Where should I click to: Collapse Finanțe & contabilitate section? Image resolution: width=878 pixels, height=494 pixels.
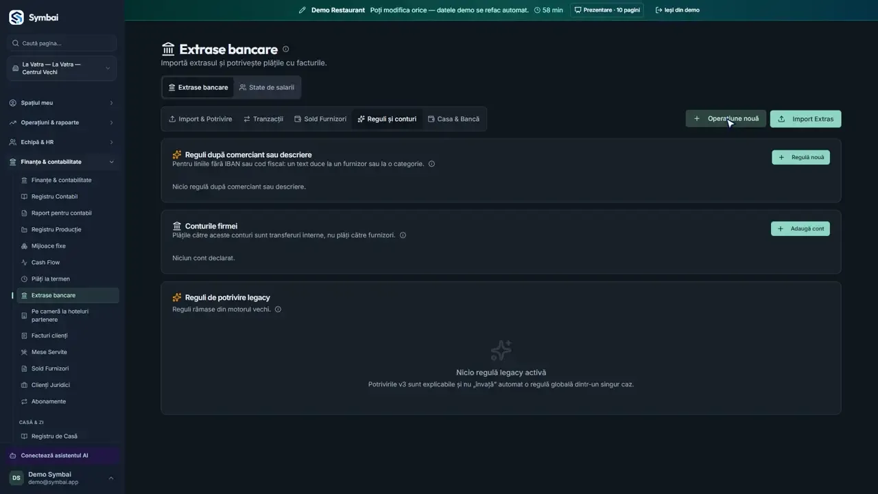(x=62, y=162)
